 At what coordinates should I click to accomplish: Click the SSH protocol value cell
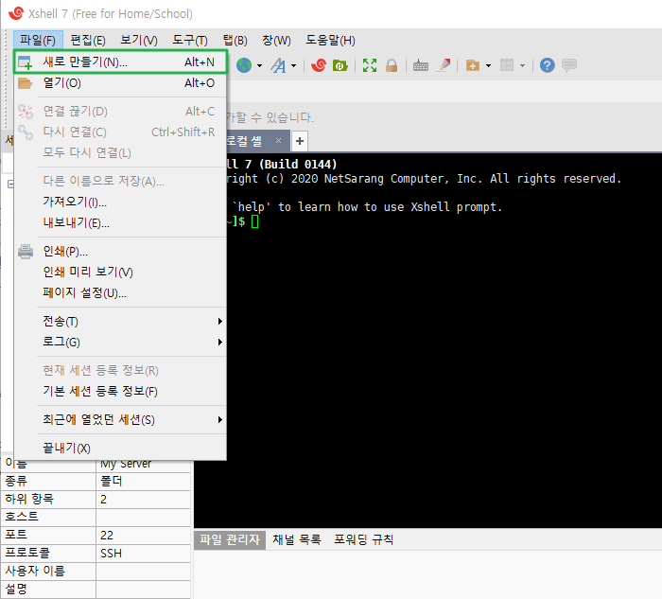(143, 553)
